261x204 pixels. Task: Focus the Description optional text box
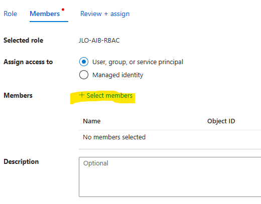tap(170, 177)
